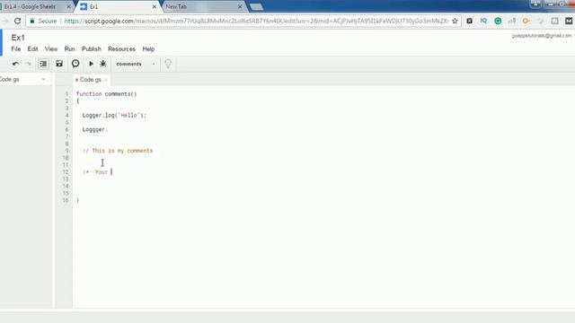This screenshot has height=323, width=575.
Task: Open the function selector dropdown showing comments
Action: pos(136,64)
